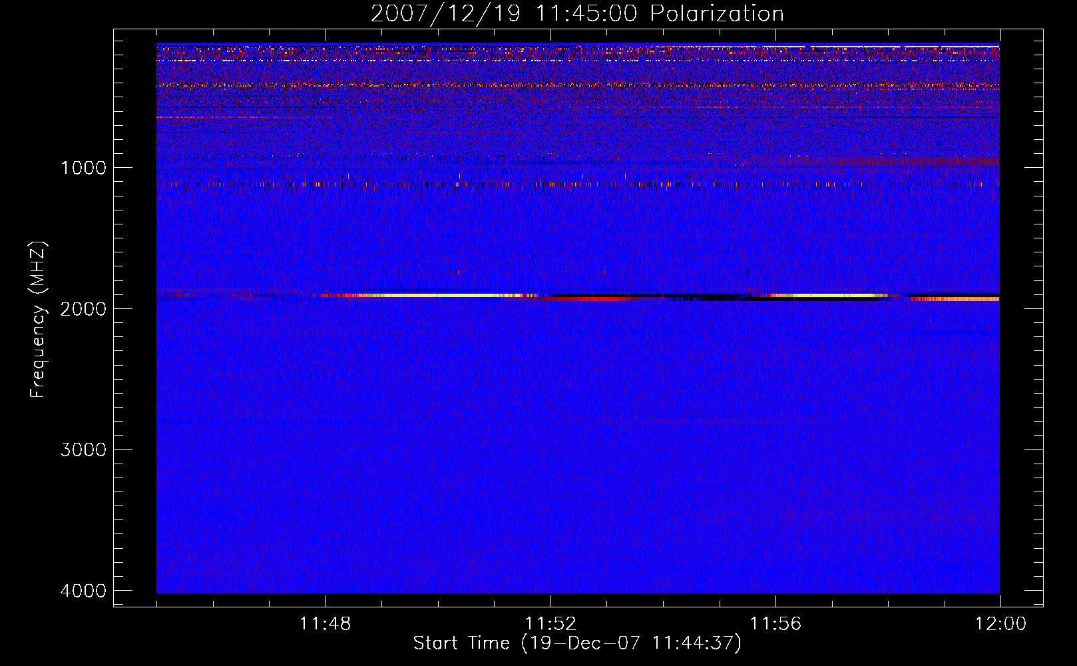
Task: Select the "Frequency (MHZ)" axis label
Action: (x=38, y=320)
